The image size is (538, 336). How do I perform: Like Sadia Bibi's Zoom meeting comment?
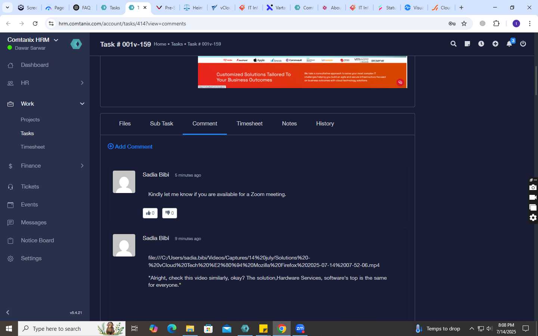click(x=150, y=213)
